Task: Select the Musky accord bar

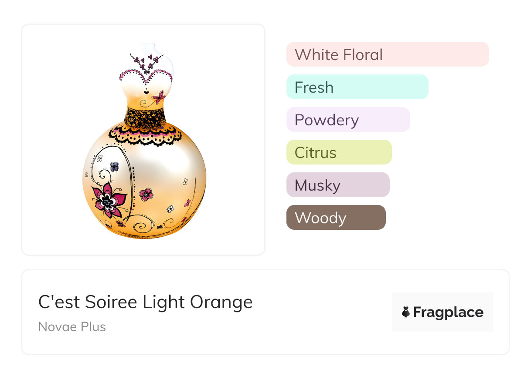Action: click(x=337, y=185)
